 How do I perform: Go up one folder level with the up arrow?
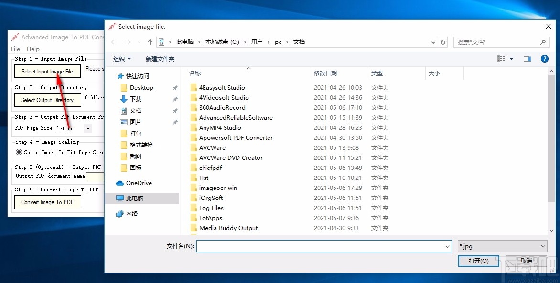tap(150, 42)
